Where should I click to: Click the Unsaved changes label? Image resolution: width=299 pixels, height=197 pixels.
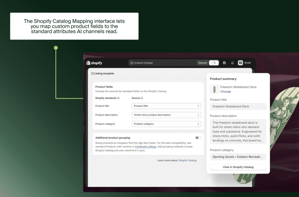click(143, 63)
